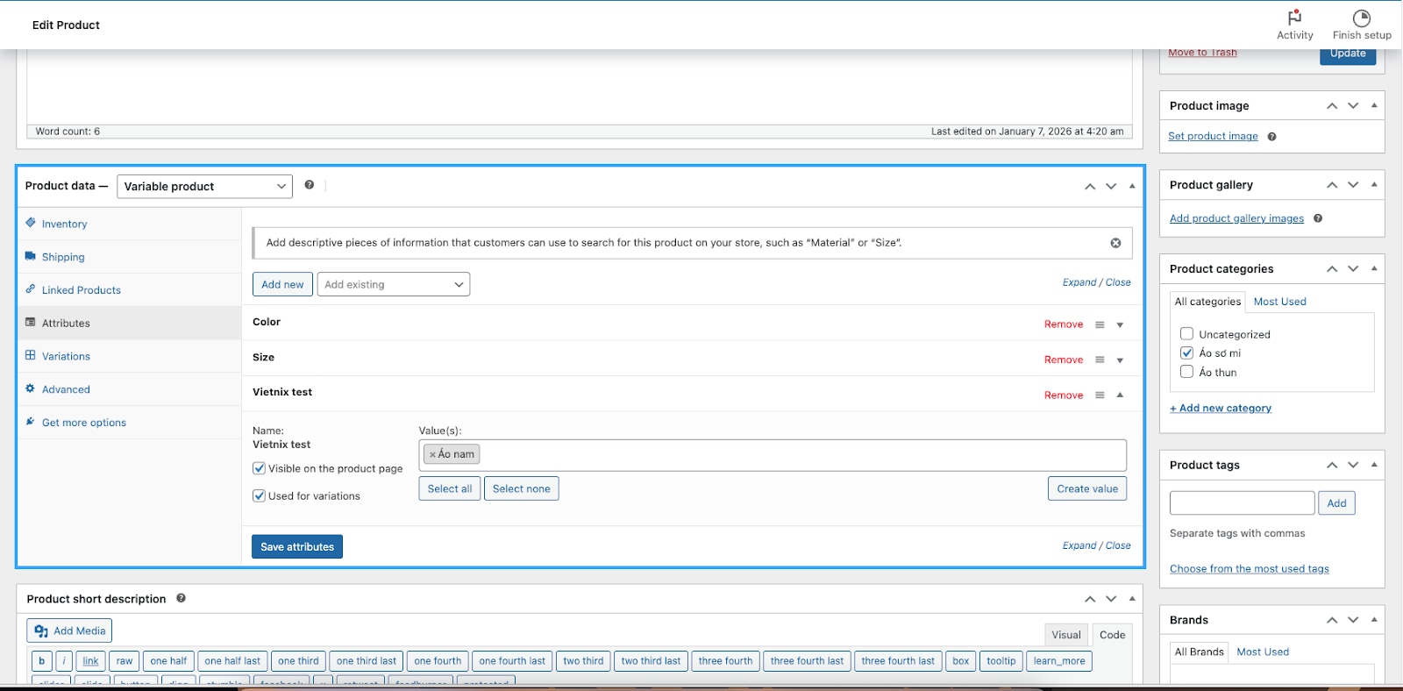
Task: Expand the Color attribute row arrow
Action: coord(1120,324)
